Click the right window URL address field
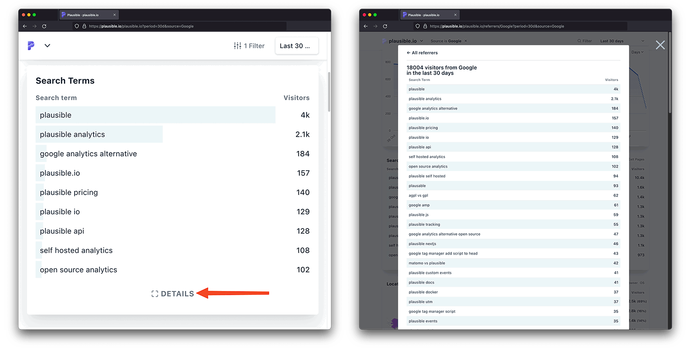This screenshot has width=686, height=348. click(x=521, y=26)
